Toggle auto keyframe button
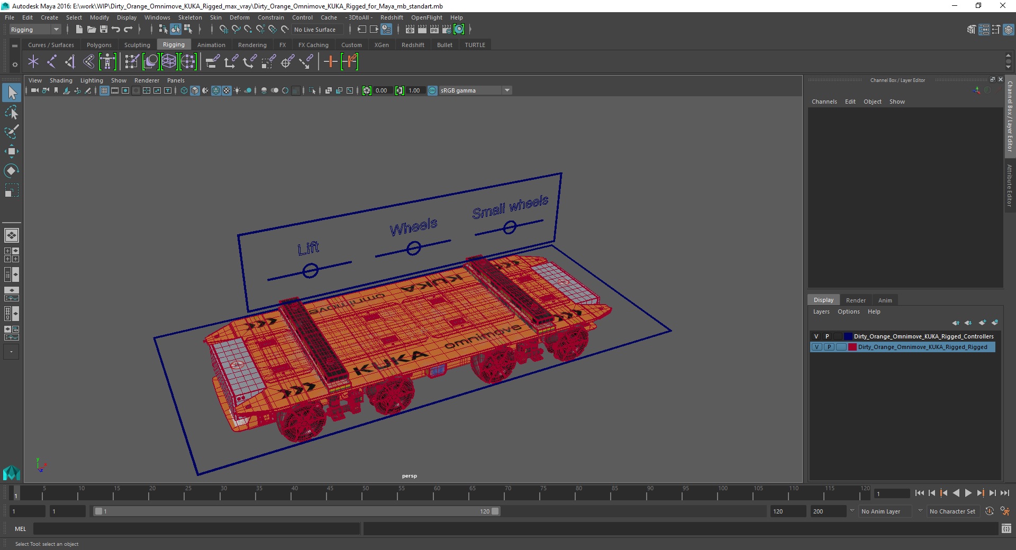Screen dimensions: 1016x550 click(x=990, y=511)
